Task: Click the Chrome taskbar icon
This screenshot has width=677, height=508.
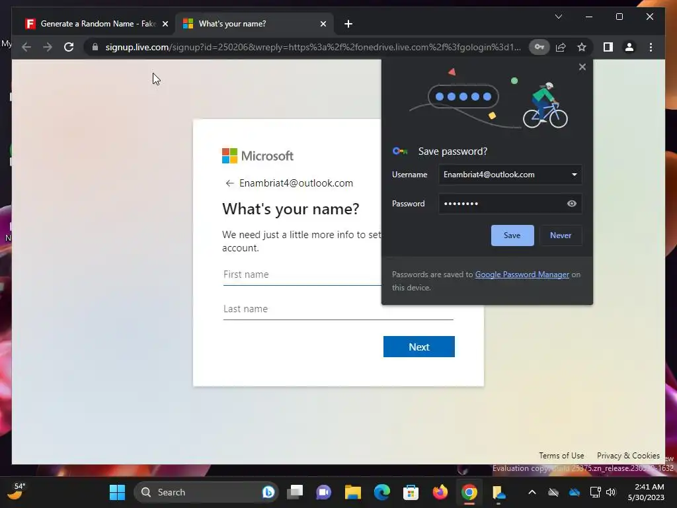Action: pyautogui.click(x=469, y=492)
